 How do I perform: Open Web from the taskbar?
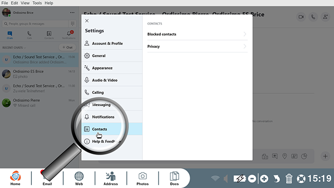(79, 178)
